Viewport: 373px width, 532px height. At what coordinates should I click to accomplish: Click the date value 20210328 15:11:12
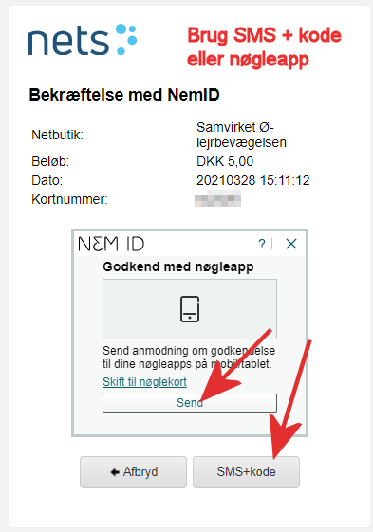click(x=253, y=180)
